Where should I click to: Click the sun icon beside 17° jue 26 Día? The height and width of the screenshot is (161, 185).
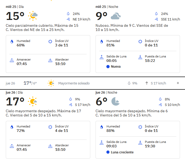click(x=32, y=101)
